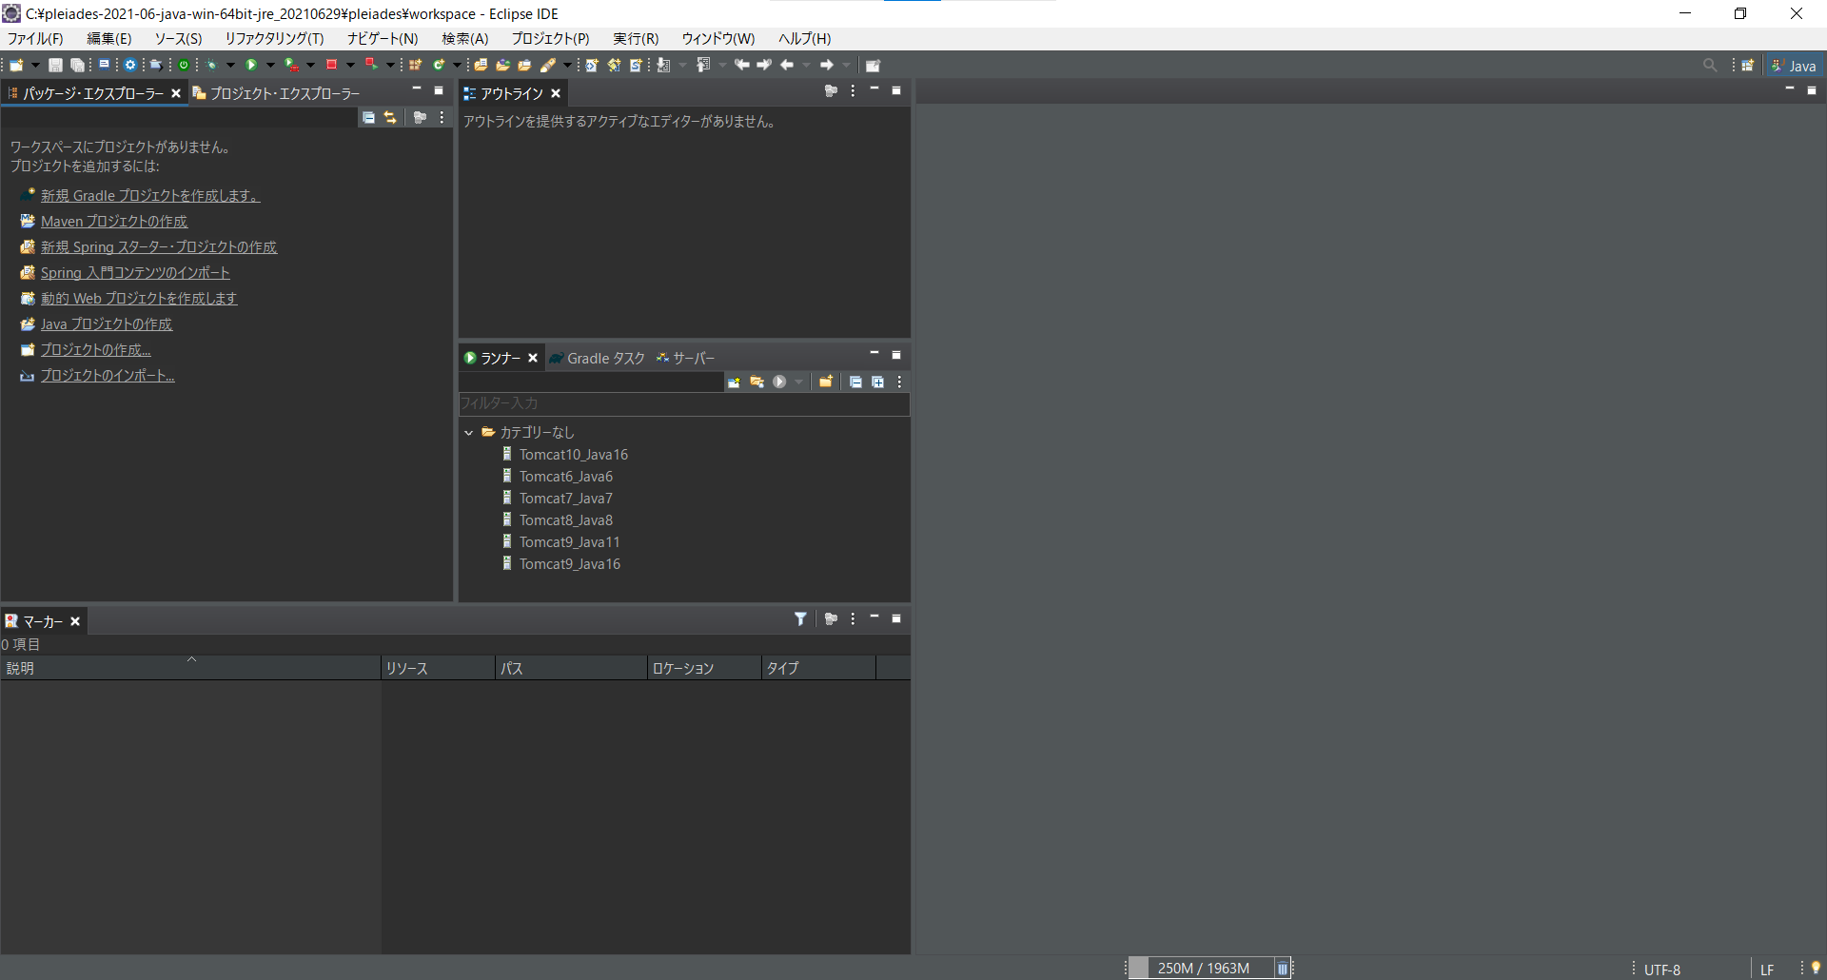Switch to the サーバー tab
This screenshot has height=980, width=1827.
click(685, 358)
